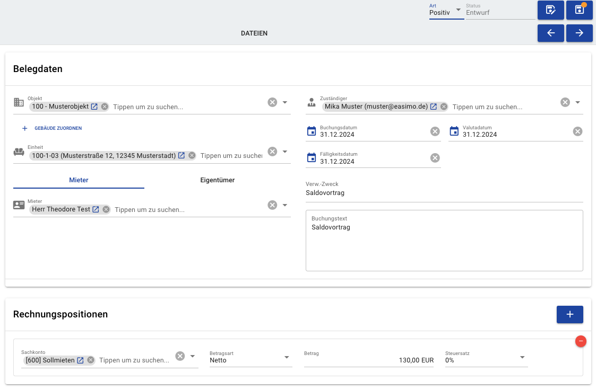The width and height of the screenshot is (596, 390).
Task: Remove the Herr Theodore Test chip
Action: pos(106,209)
